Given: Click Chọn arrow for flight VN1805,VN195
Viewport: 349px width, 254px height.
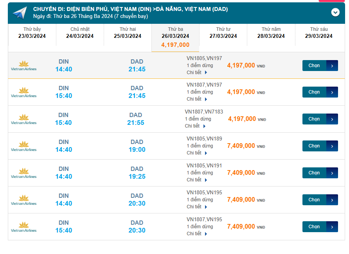Looking at the screenshot, I should pos(332,200).
